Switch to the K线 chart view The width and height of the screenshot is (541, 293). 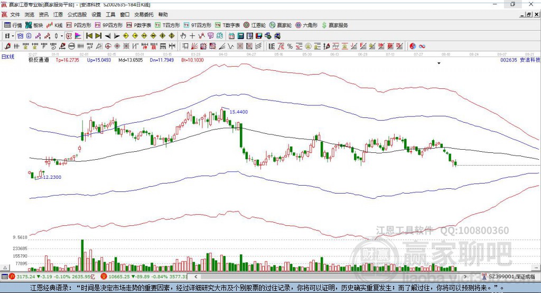tap(54, 25)
